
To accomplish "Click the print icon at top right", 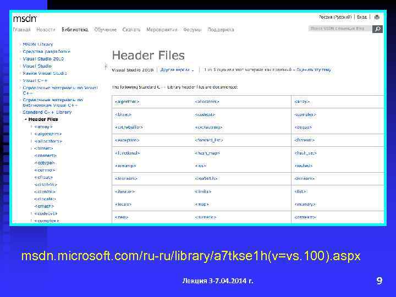I will pyautogui.click(x=377, y=17).
